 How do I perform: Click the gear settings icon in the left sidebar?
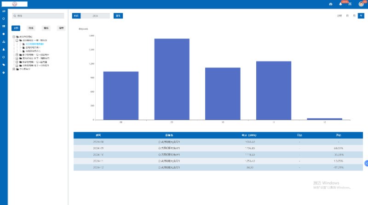(x=4, y=72)
